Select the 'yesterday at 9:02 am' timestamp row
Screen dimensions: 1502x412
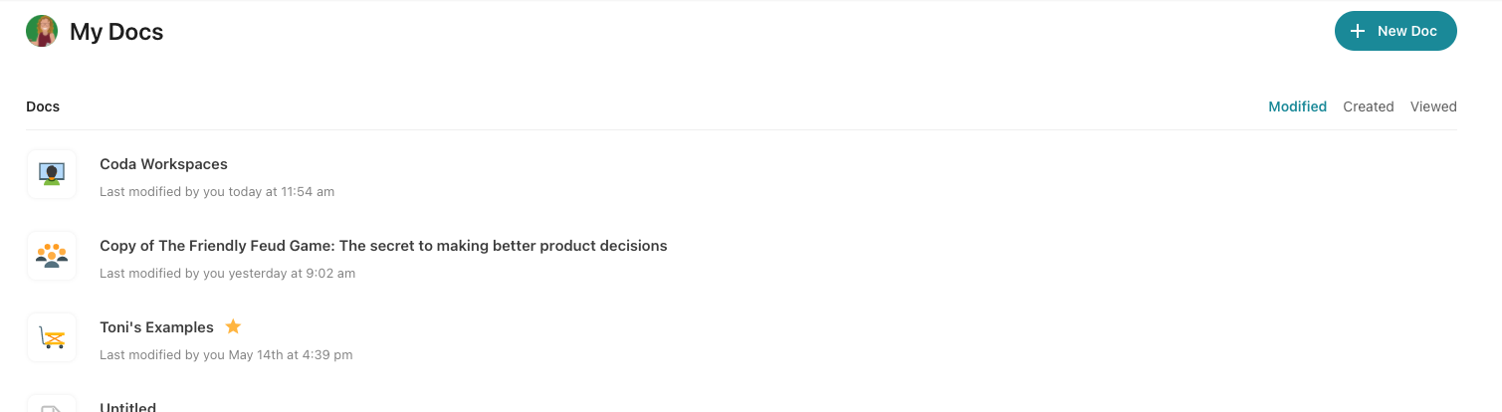click(227, 273)
